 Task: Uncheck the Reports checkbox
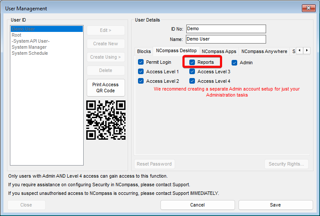pos(192,62)
